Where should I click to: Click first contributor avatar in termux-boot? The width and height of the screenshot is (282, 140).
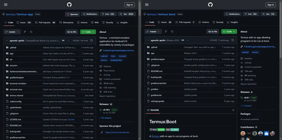pos(243,134)
